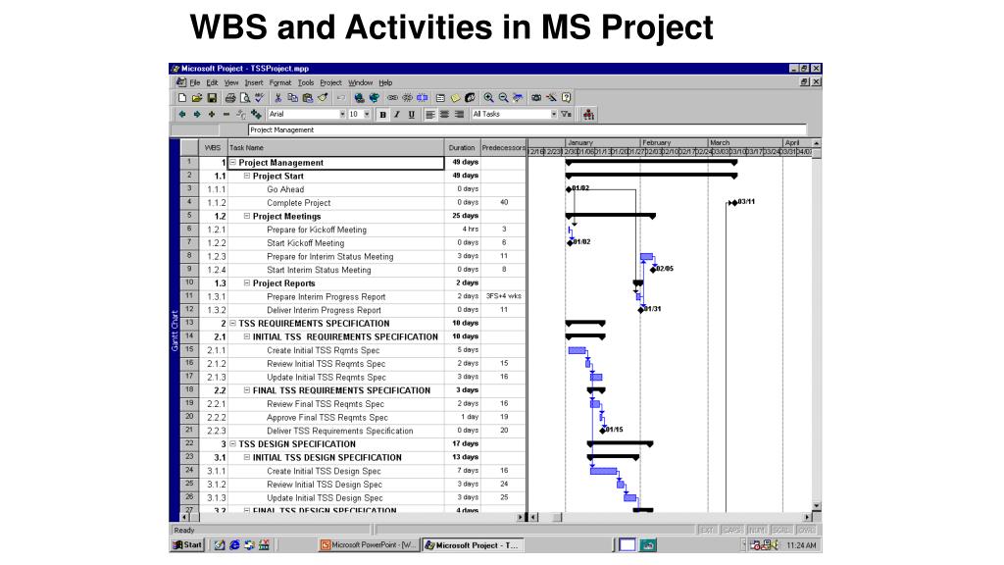Center align text

tap(444, 115)
